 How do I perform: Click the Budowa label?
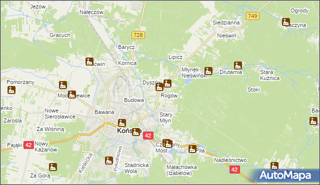click(134, 100)
